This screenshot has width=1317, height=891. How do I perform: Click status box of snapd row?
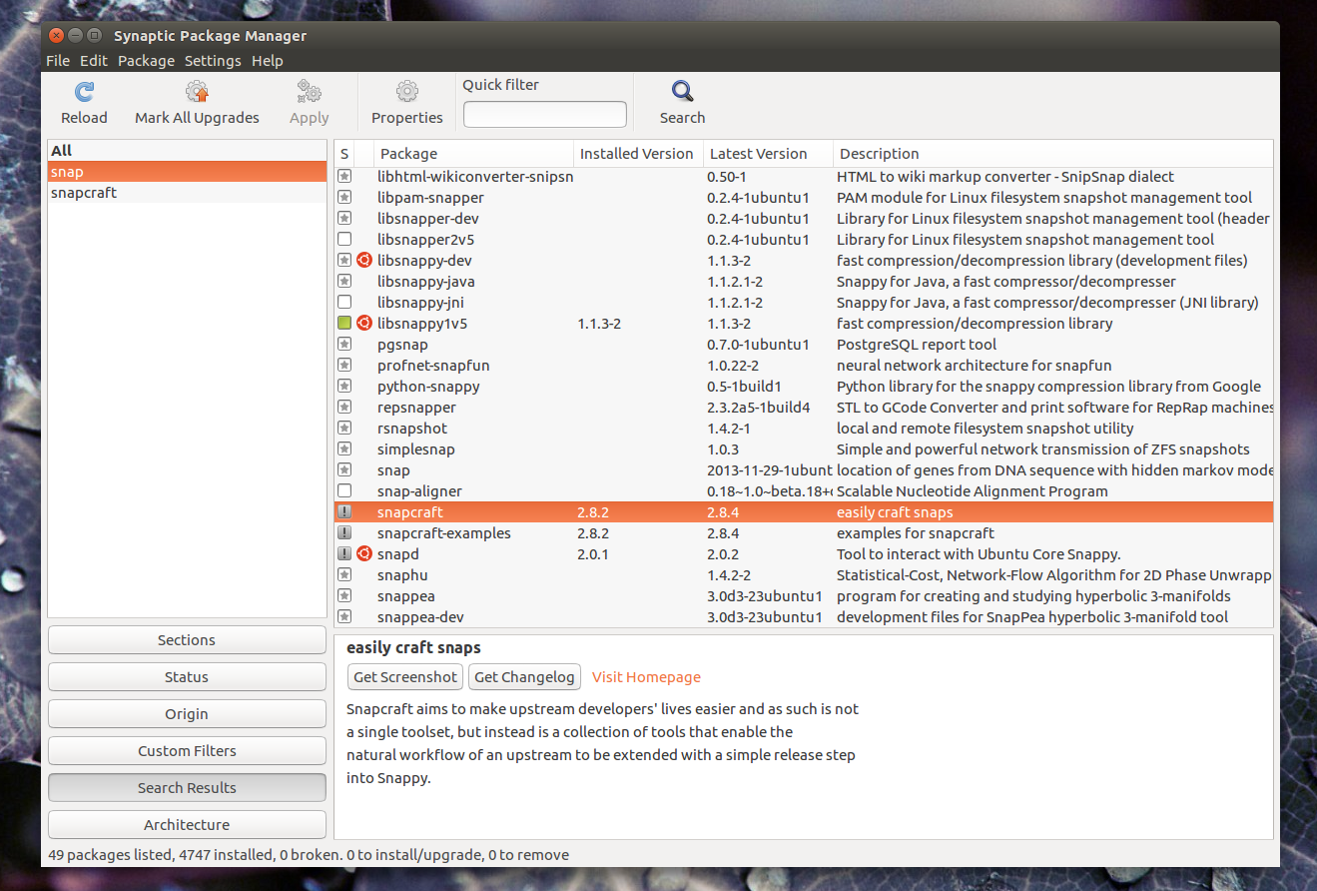[344, 554]
